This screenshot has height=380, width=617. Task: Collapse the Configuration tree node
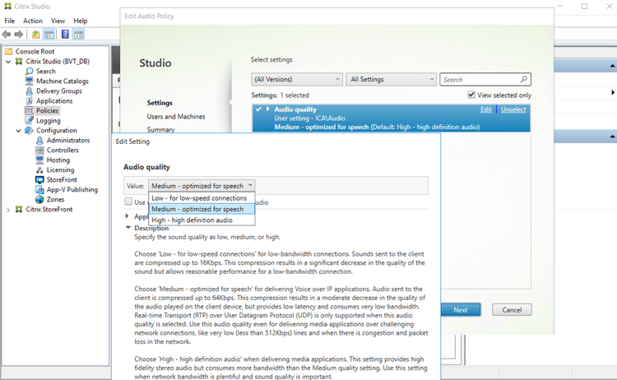pos(18,131)
